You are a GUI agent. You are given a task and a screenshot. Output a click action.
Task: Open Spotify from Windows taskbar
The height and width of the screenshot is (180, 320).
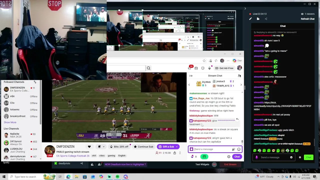pos(117,177)
